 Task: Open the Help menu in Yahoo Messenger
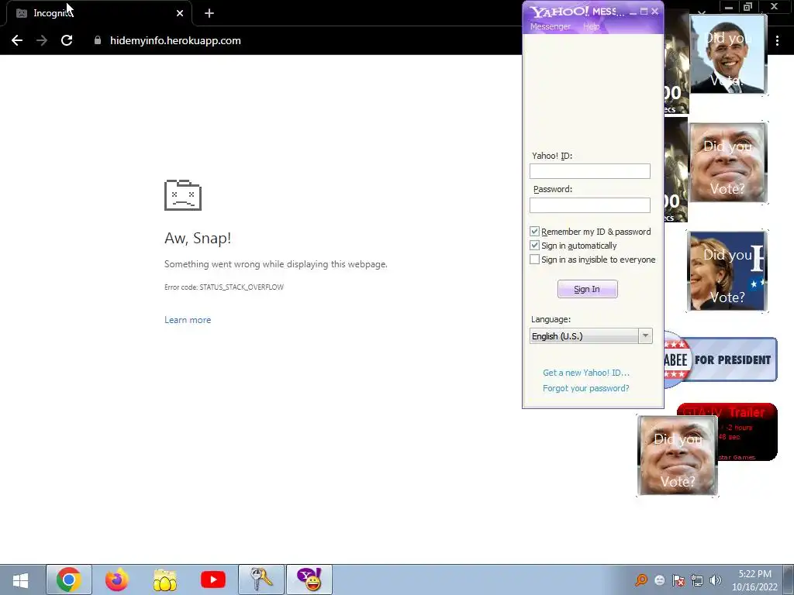point(591,26)
